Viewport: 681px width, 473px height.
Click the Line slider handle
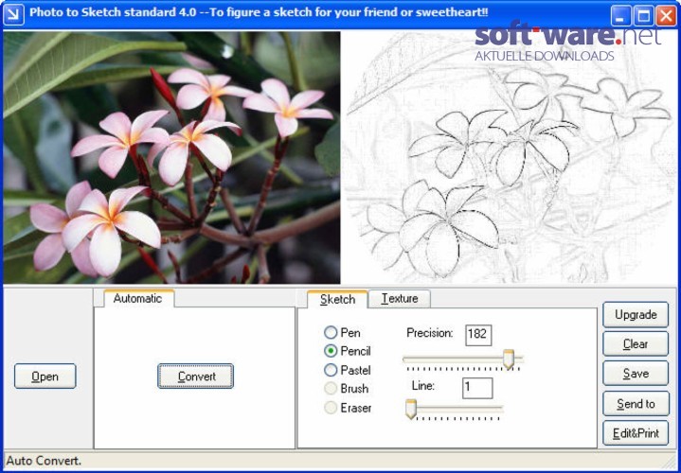click(x=411, y=410)
